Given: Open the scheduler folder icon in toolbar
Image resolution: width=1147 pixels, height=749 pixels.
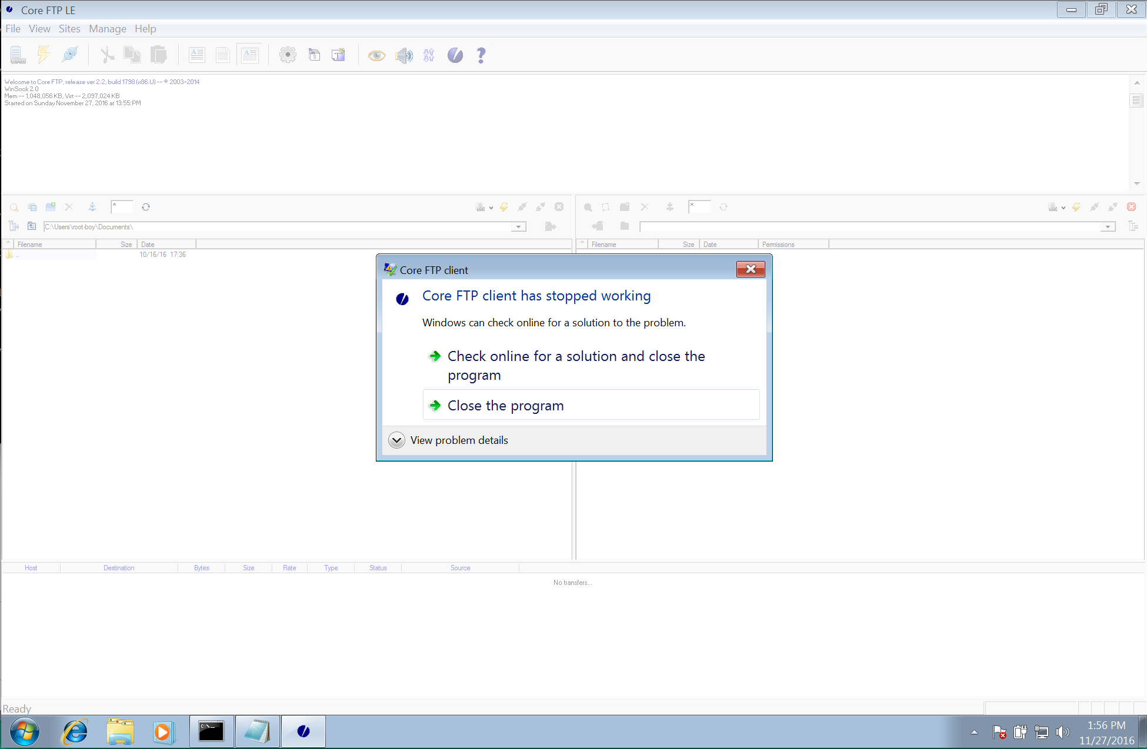Looking at the screenshot, I should point(315,55).
